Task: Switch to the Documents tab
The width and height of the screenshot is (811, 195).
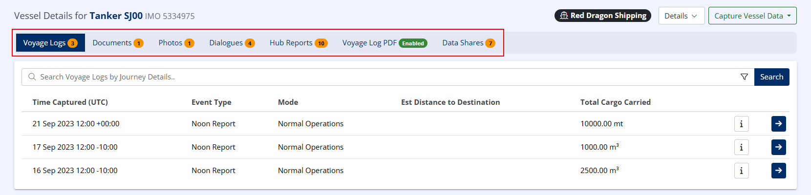Action: coord(118,43)
